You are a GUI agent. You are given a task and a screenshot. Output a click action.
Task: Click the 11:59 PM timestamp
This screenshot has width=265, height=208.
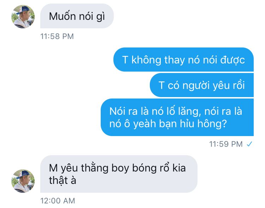pos(226,144)
